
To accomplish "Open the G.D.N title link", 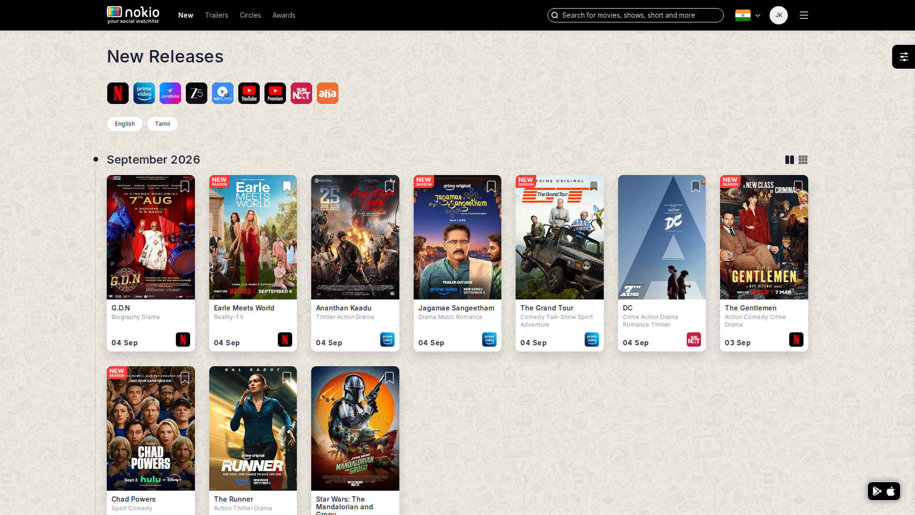I will pos(121,308).
